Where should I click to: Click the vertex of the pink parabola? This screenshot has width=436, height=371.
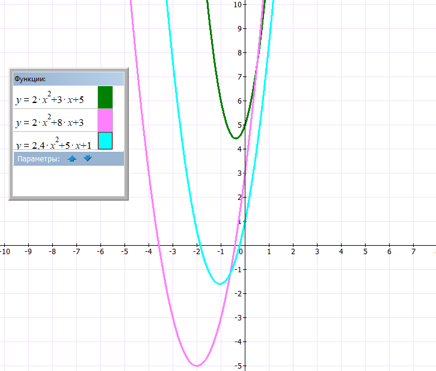(197, 366)
